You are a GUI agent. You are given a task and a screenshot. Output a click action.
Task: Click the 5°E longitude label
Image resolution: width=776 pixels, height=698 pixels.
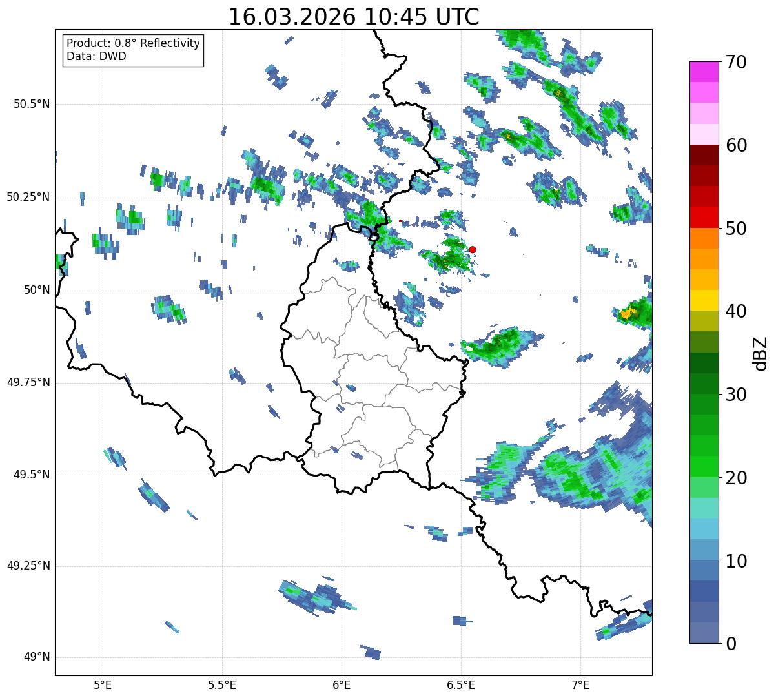[x=103, y=685]
